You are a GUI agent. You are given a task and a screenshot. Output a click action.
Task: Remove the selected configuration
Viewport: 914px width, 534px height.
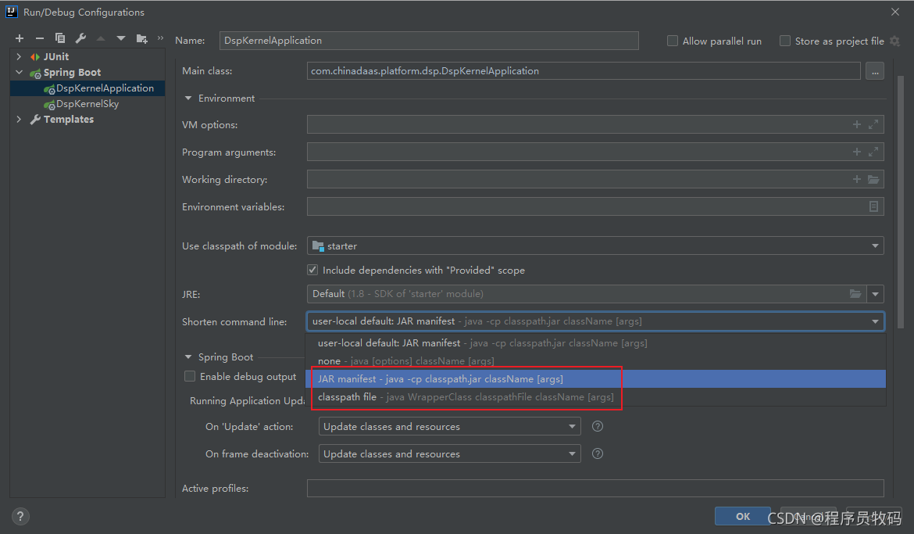click(x=38, y=37)
